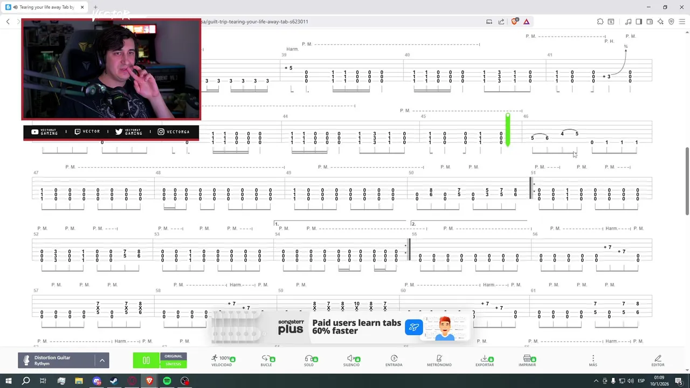Turn on the Metrónomo

pyautogui.click(x=439, y=361)
